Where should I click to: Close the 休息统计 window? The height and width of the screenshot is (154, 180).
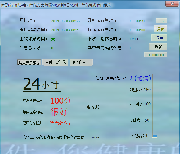coord(172,4)
